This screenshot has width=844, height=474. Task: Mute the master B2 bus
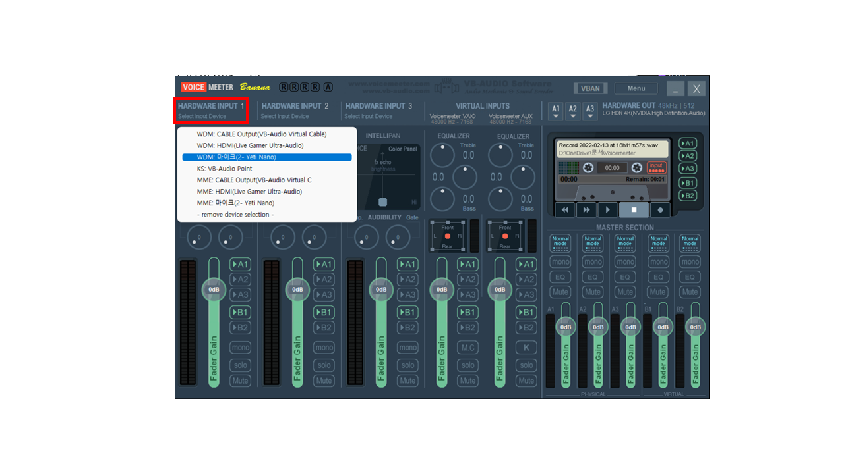click(690, 292)
